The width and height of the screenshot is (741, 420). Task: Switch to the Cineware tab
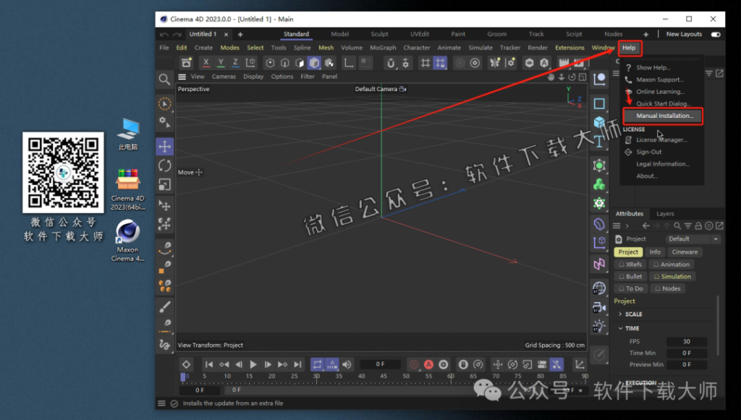pos(684,251)
